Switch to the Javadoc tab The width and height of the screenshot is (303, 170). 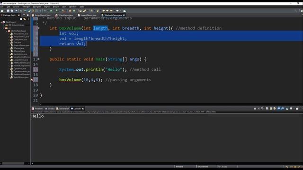pos(50,109)
